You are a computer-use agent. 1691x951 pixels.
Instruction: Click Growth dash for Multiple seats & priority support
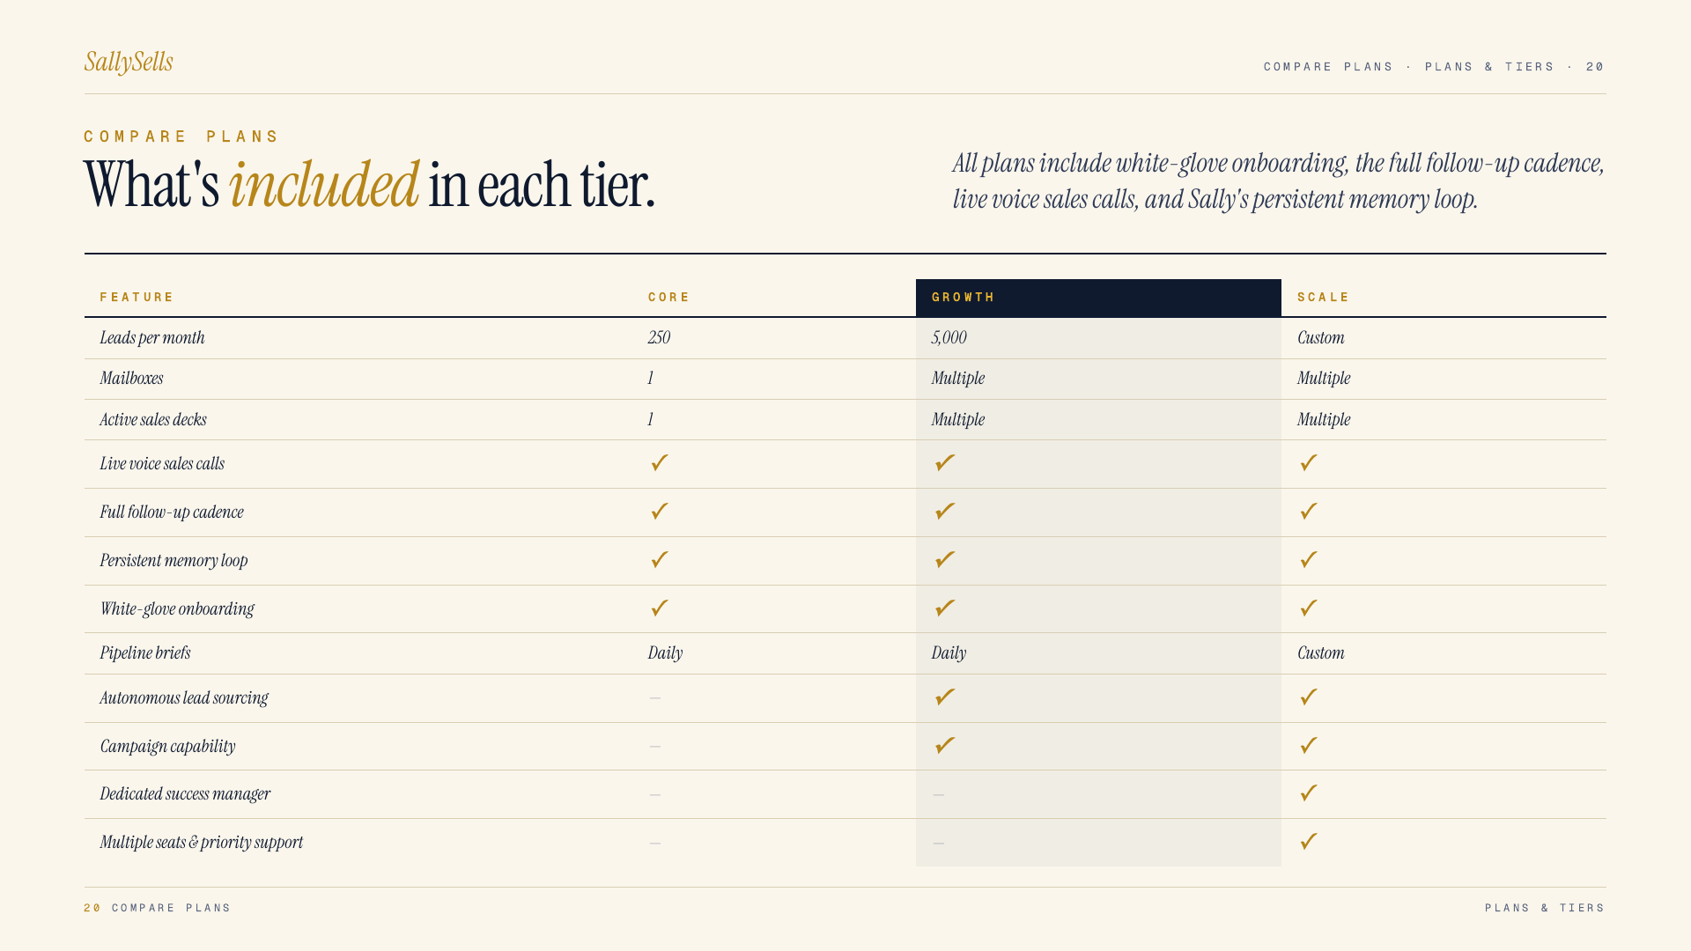click(939, 844)
